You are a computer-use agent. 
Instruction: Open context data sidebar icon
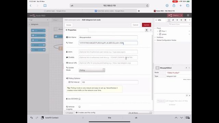(185, 20)
